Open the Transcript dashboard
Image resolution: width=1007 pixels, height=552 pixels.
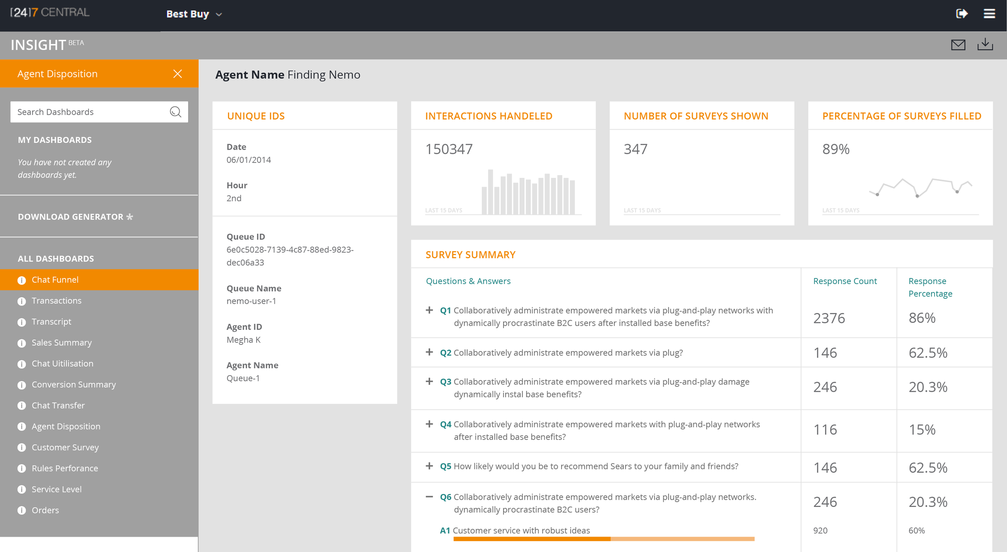[52, 321]
